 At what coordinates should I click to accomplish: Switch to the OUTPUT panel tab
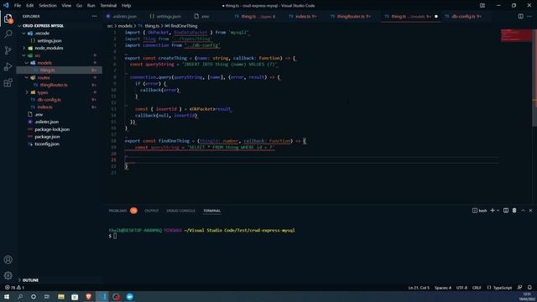click(x=151, y=211)
